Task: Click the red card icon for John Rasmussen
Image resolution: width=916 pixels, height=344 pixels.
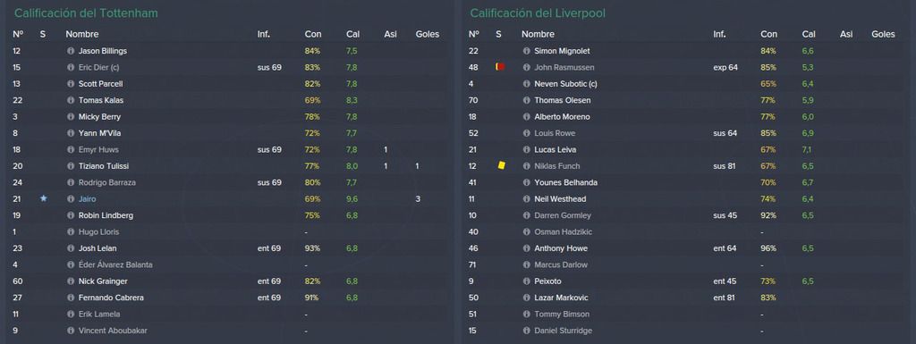Action: click(500, 67)
